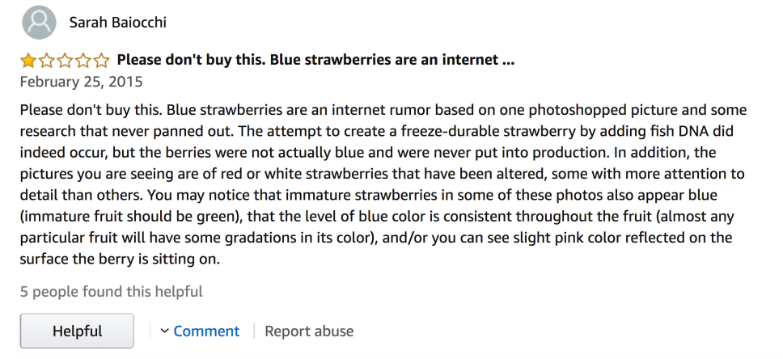Image resolution: width=783 pixels, height=359 pixels.
Task: Open the bold "Please don't buy this" review title
Action: click(x=307, y=61)
